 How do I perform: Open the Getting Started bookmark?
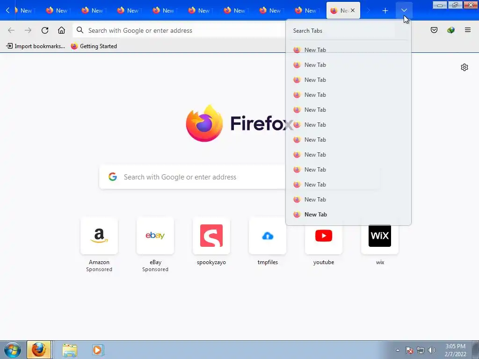pos(94,46)
